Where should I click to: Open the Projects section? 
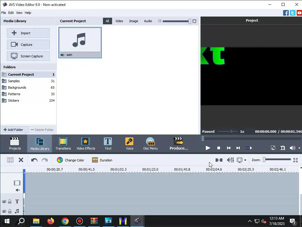(x=15, y=144)
